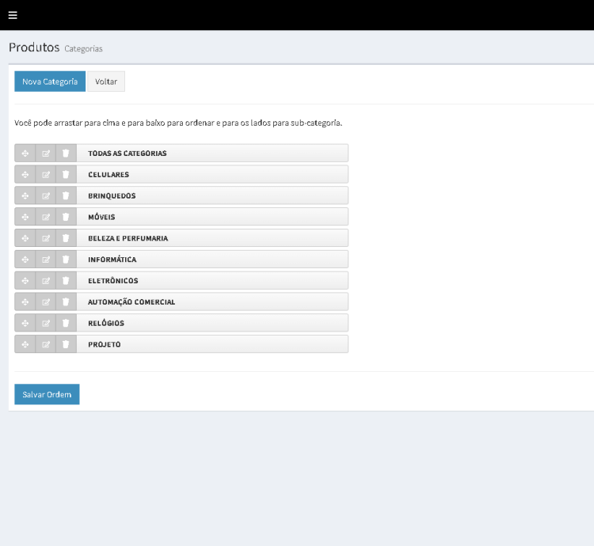Click the Categorias subtitle text
Image resolution: width=594 pixels, height=546 pixels.
point(83,49)
